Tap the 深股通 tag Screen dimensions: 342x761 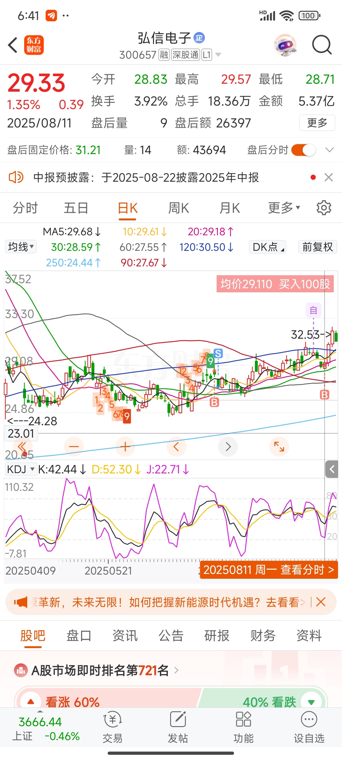pos(186,55)
